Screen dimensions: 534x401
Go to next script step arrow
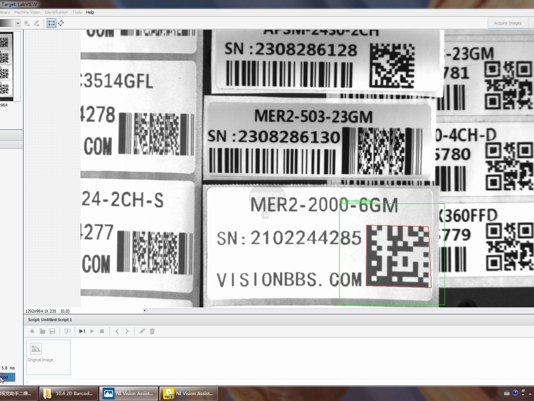click(127, 331)
